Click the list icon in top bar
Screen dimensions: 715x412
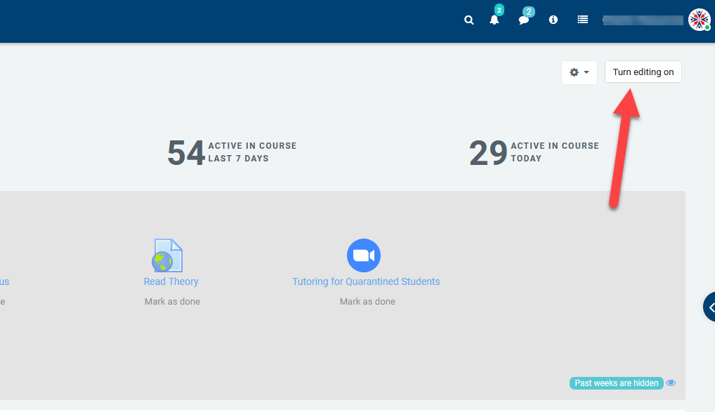coord(582,20)
